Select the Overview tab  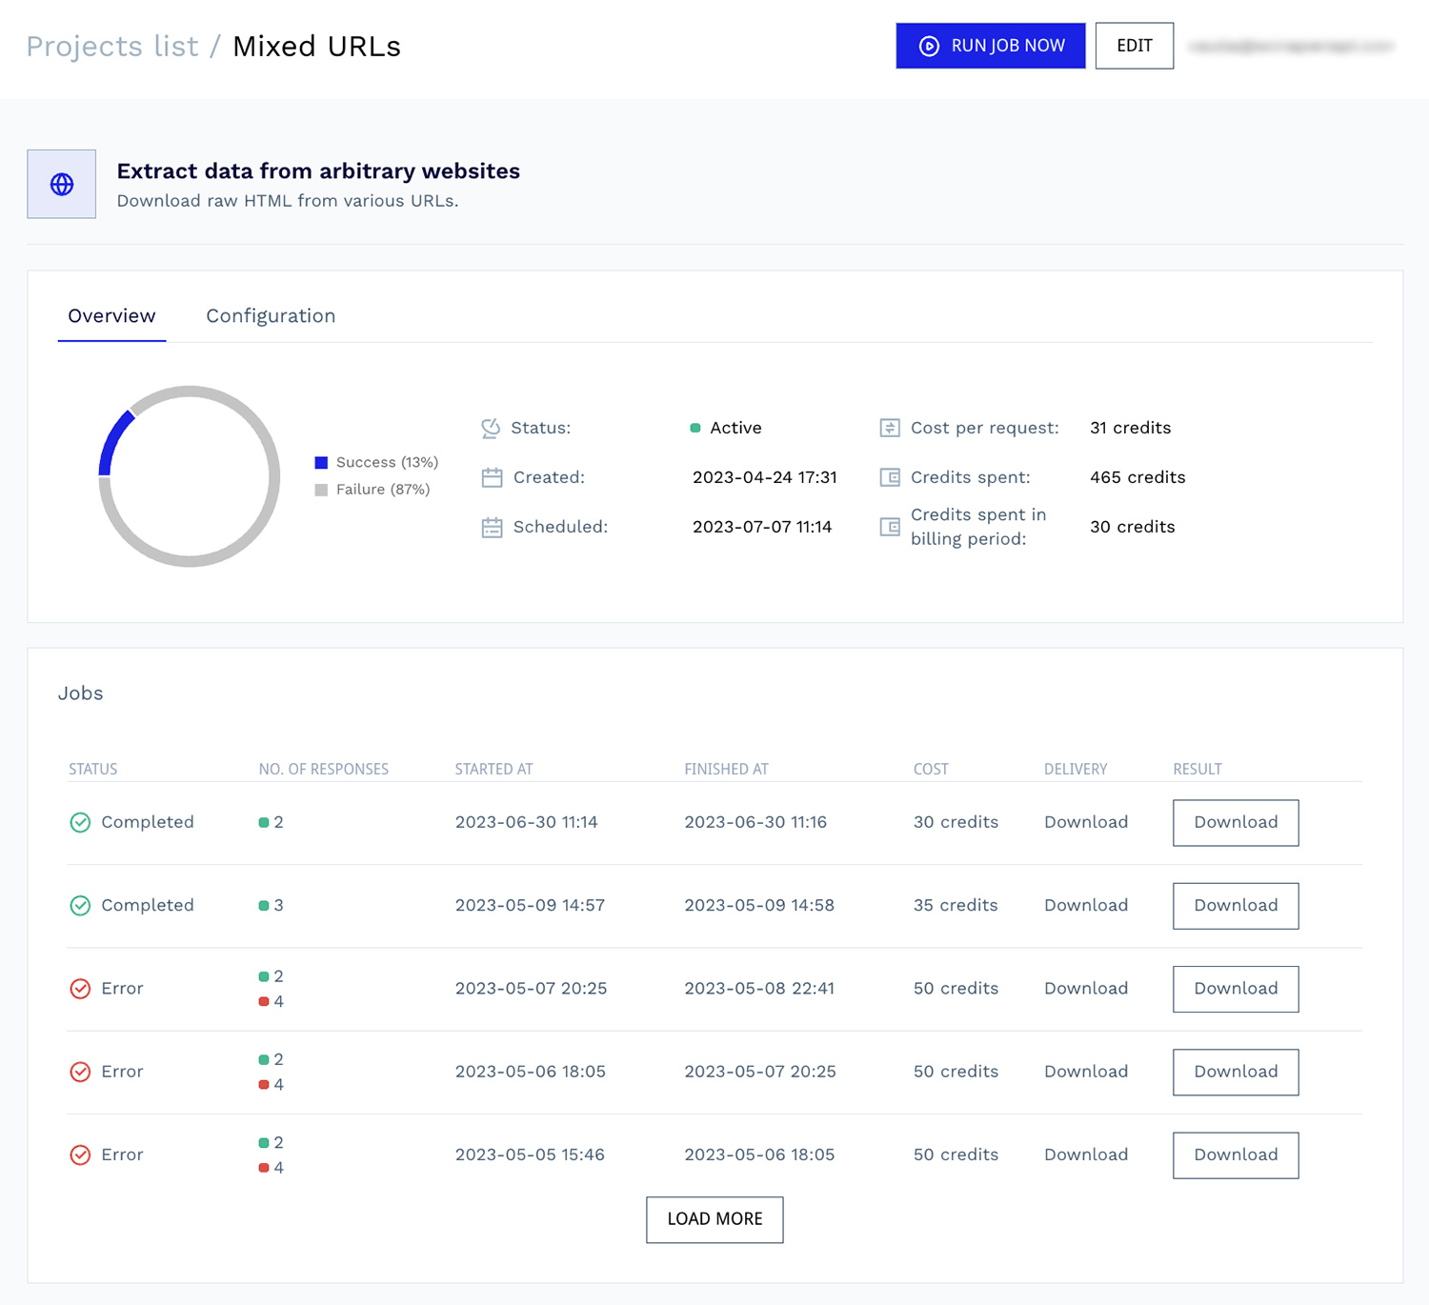pyautogui.click(x=111, y=316)
